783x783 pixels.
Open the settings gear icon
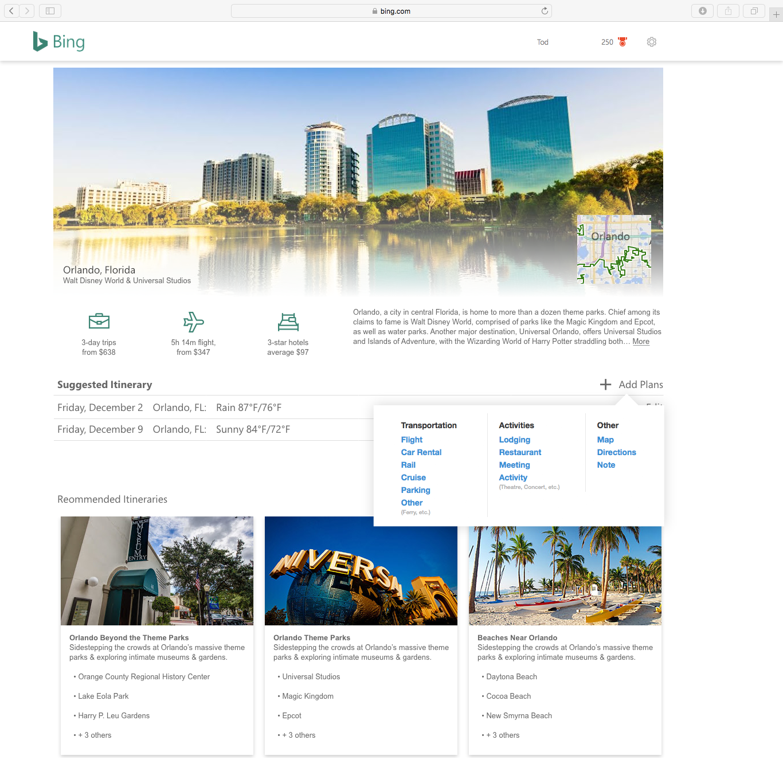(651, 42)
